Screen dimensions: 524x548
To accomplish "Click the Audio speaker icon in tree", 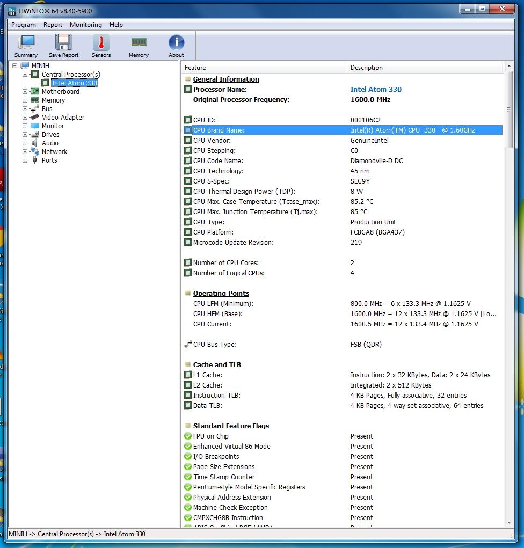I will click(x=34, y=143).
